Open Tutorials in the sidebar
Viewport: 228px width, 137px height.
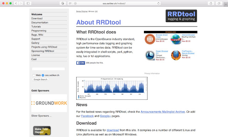pyautogui.click(x=36, y=27)
